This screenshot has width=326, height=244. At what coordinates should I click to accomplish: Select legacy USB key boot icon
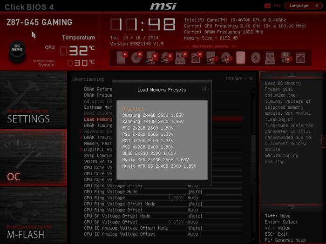click(x=270, y=58)
